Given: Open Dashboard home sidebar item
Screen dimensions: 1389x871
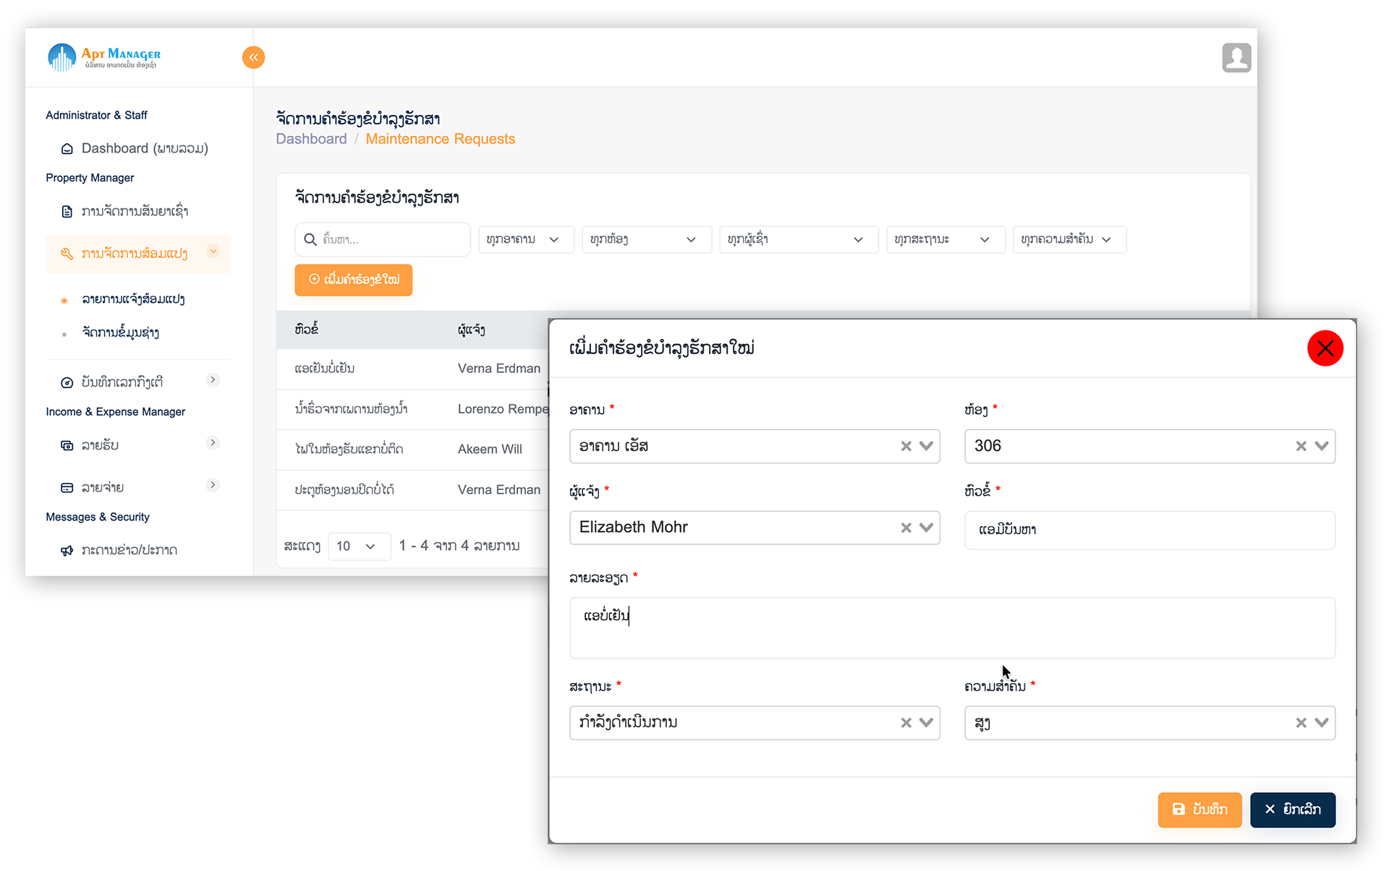Looking at the screenshot, I should [144, 148].
